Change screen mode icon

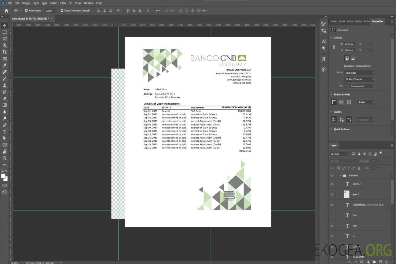[x=4, y=192]
